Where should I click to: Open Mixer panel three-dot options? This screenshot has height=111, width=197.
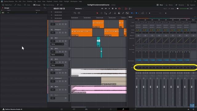click(195, 17)
